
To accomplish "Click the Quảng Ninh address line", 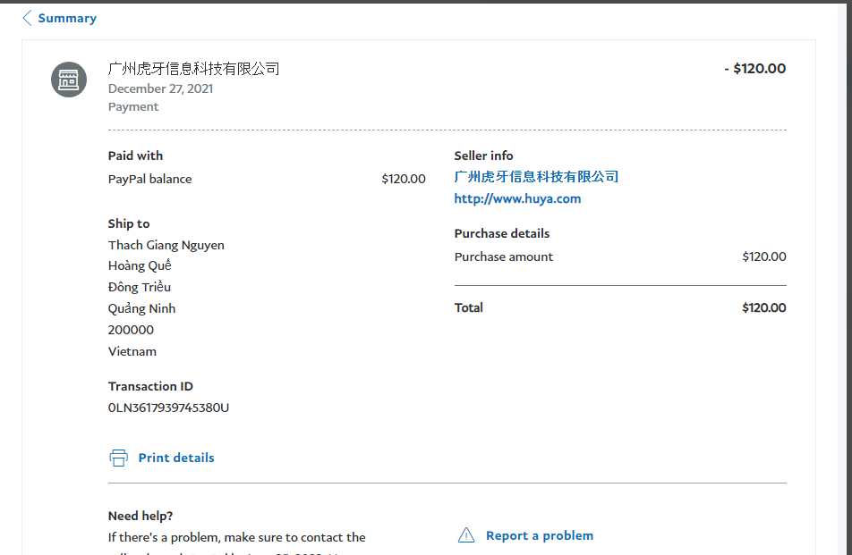I will 141,308.
